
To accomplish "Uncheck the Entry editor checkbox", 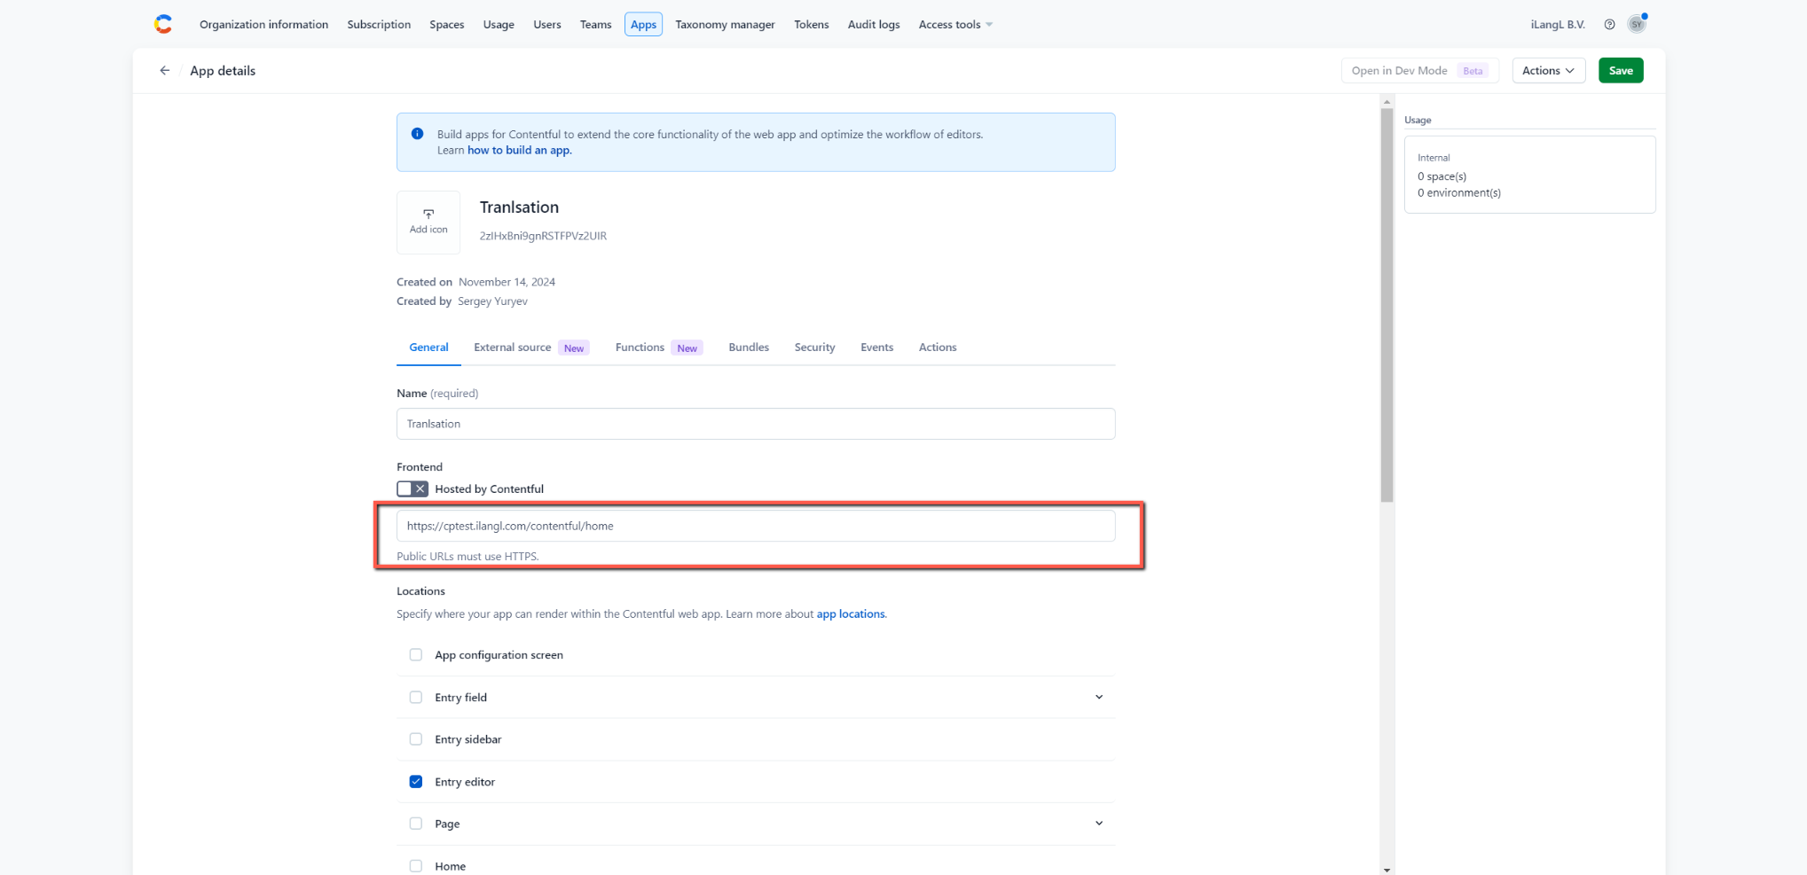I will (x=415, y=782).
